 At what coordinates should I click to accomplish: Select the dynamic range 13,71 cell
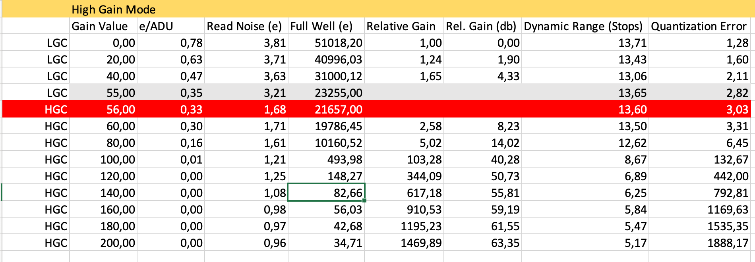pyautogui.click(x=585, y=42)
